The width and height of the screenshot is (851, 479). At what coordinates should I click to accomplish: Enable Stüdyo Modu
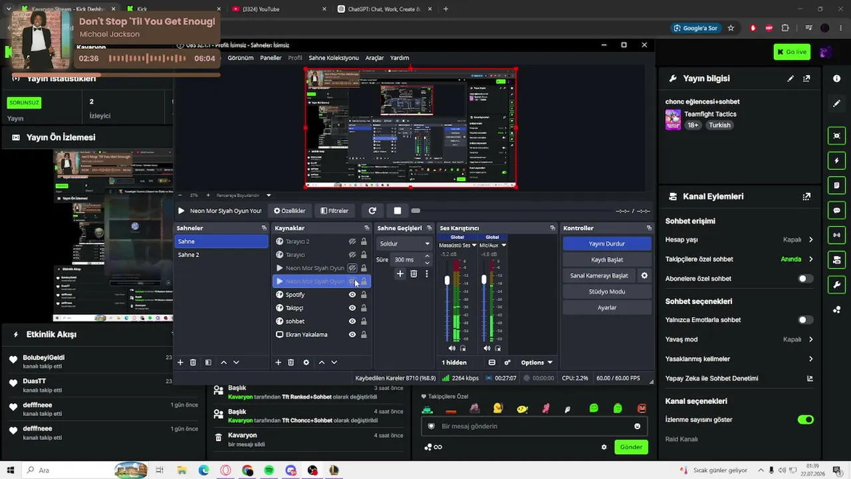[607, 291]
